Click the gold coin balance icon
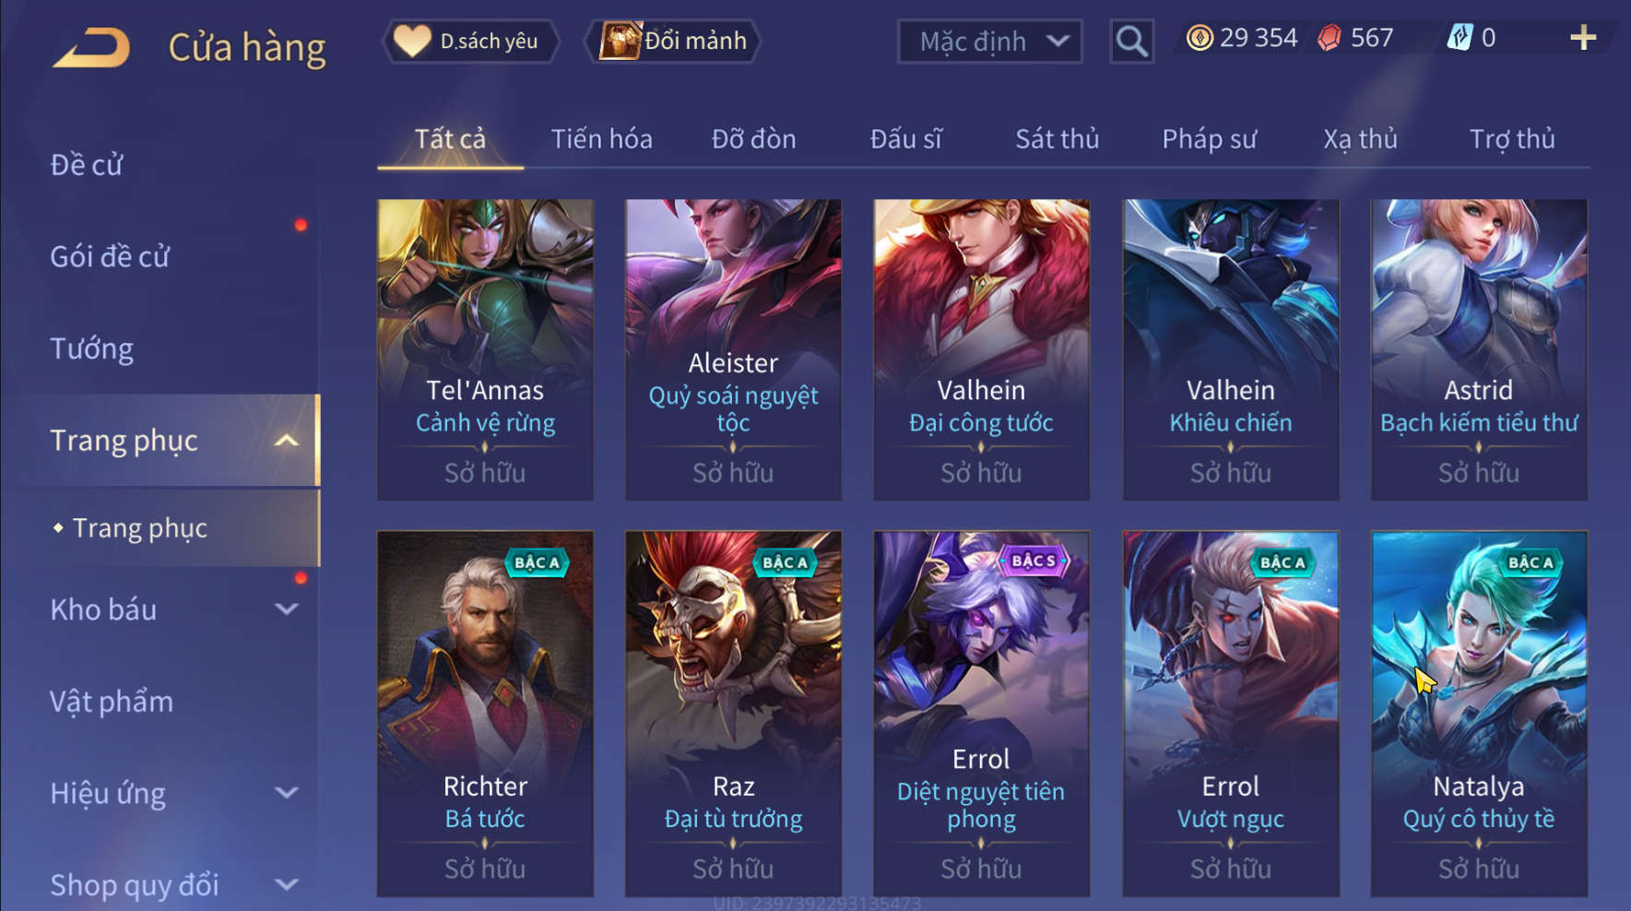Image resolution: width=1631 pixels, height=911 pixels. [x=1200, y=38]
